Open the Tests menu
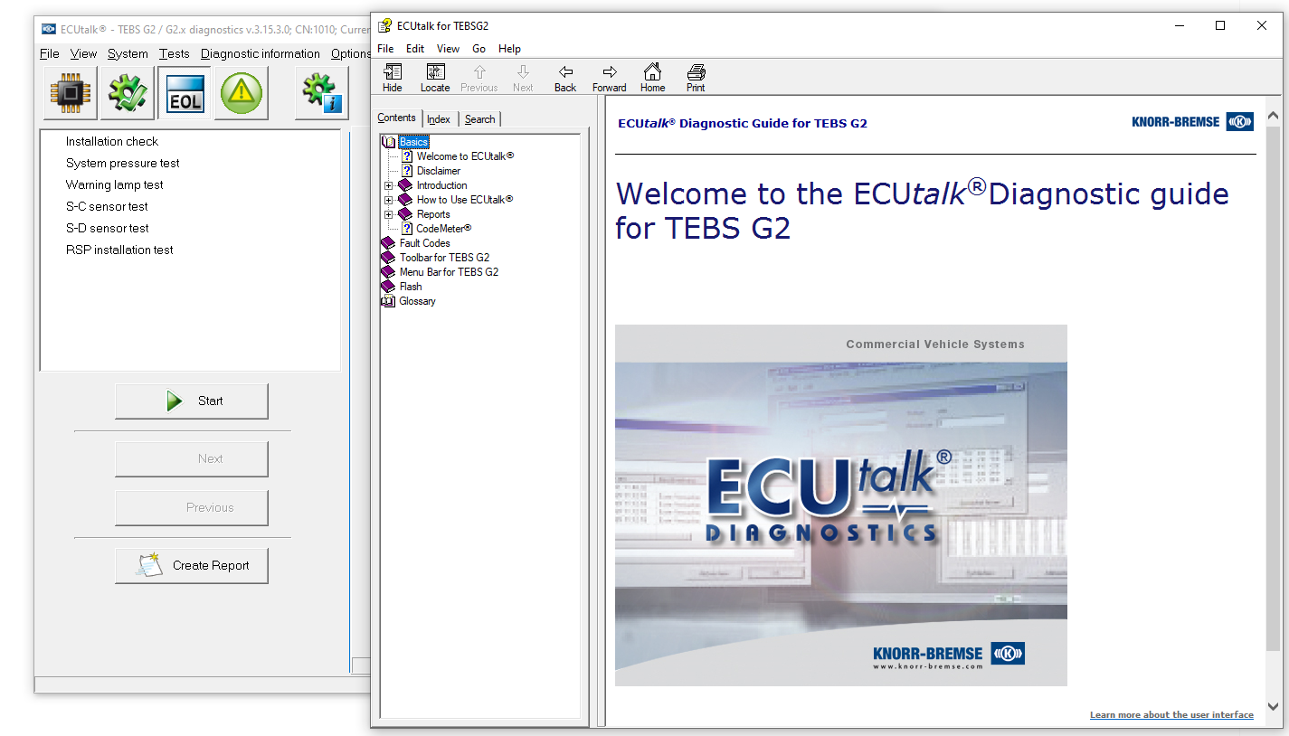 pos(175,53)
